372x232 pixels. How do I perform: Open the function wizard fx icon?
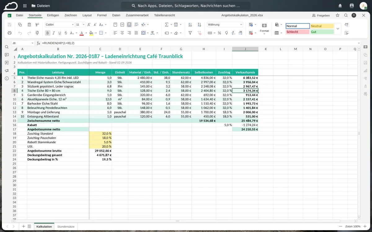coord(38,43)
